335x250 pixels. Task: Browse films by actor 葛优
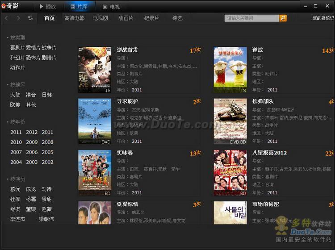click(x=15, y=189)
